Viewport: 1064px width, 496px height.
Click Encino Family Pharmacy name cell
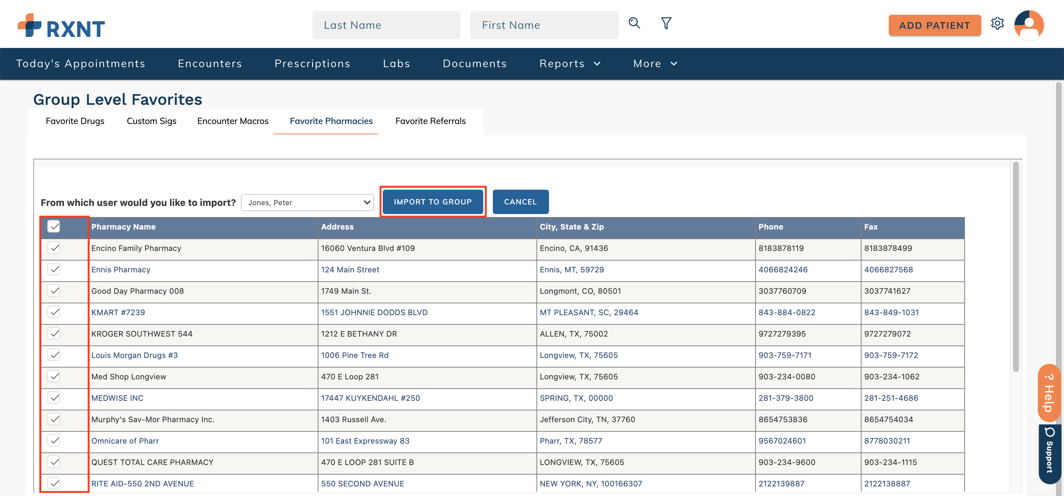tap(136, 248)
